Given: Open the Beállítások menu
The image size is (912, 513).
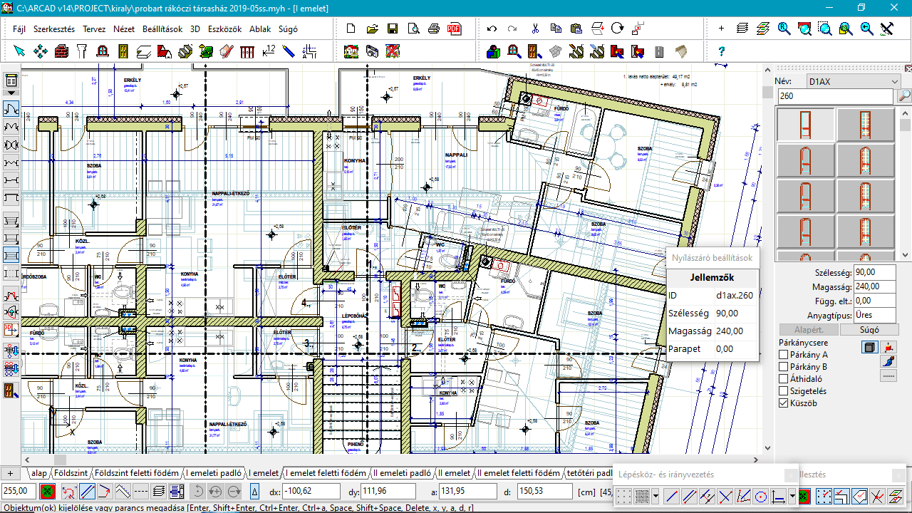Looking at the screenshot, I should (162, 29).
